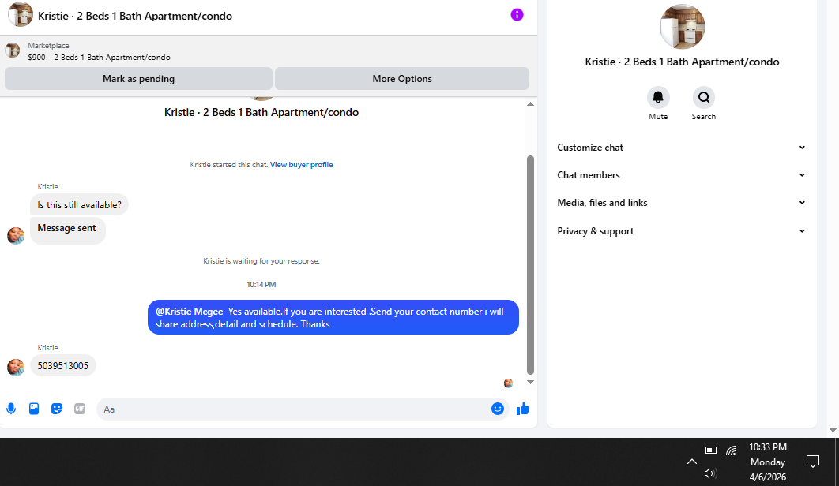Click the @Kristie Mcgee mention
Viewport: 839px width, 486px height.
pyautogui.click(x=190, y=312)
